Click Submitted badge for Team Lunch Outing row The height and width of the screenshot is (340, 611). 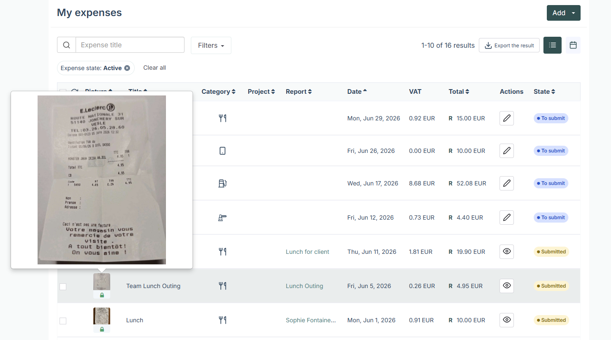551,286
